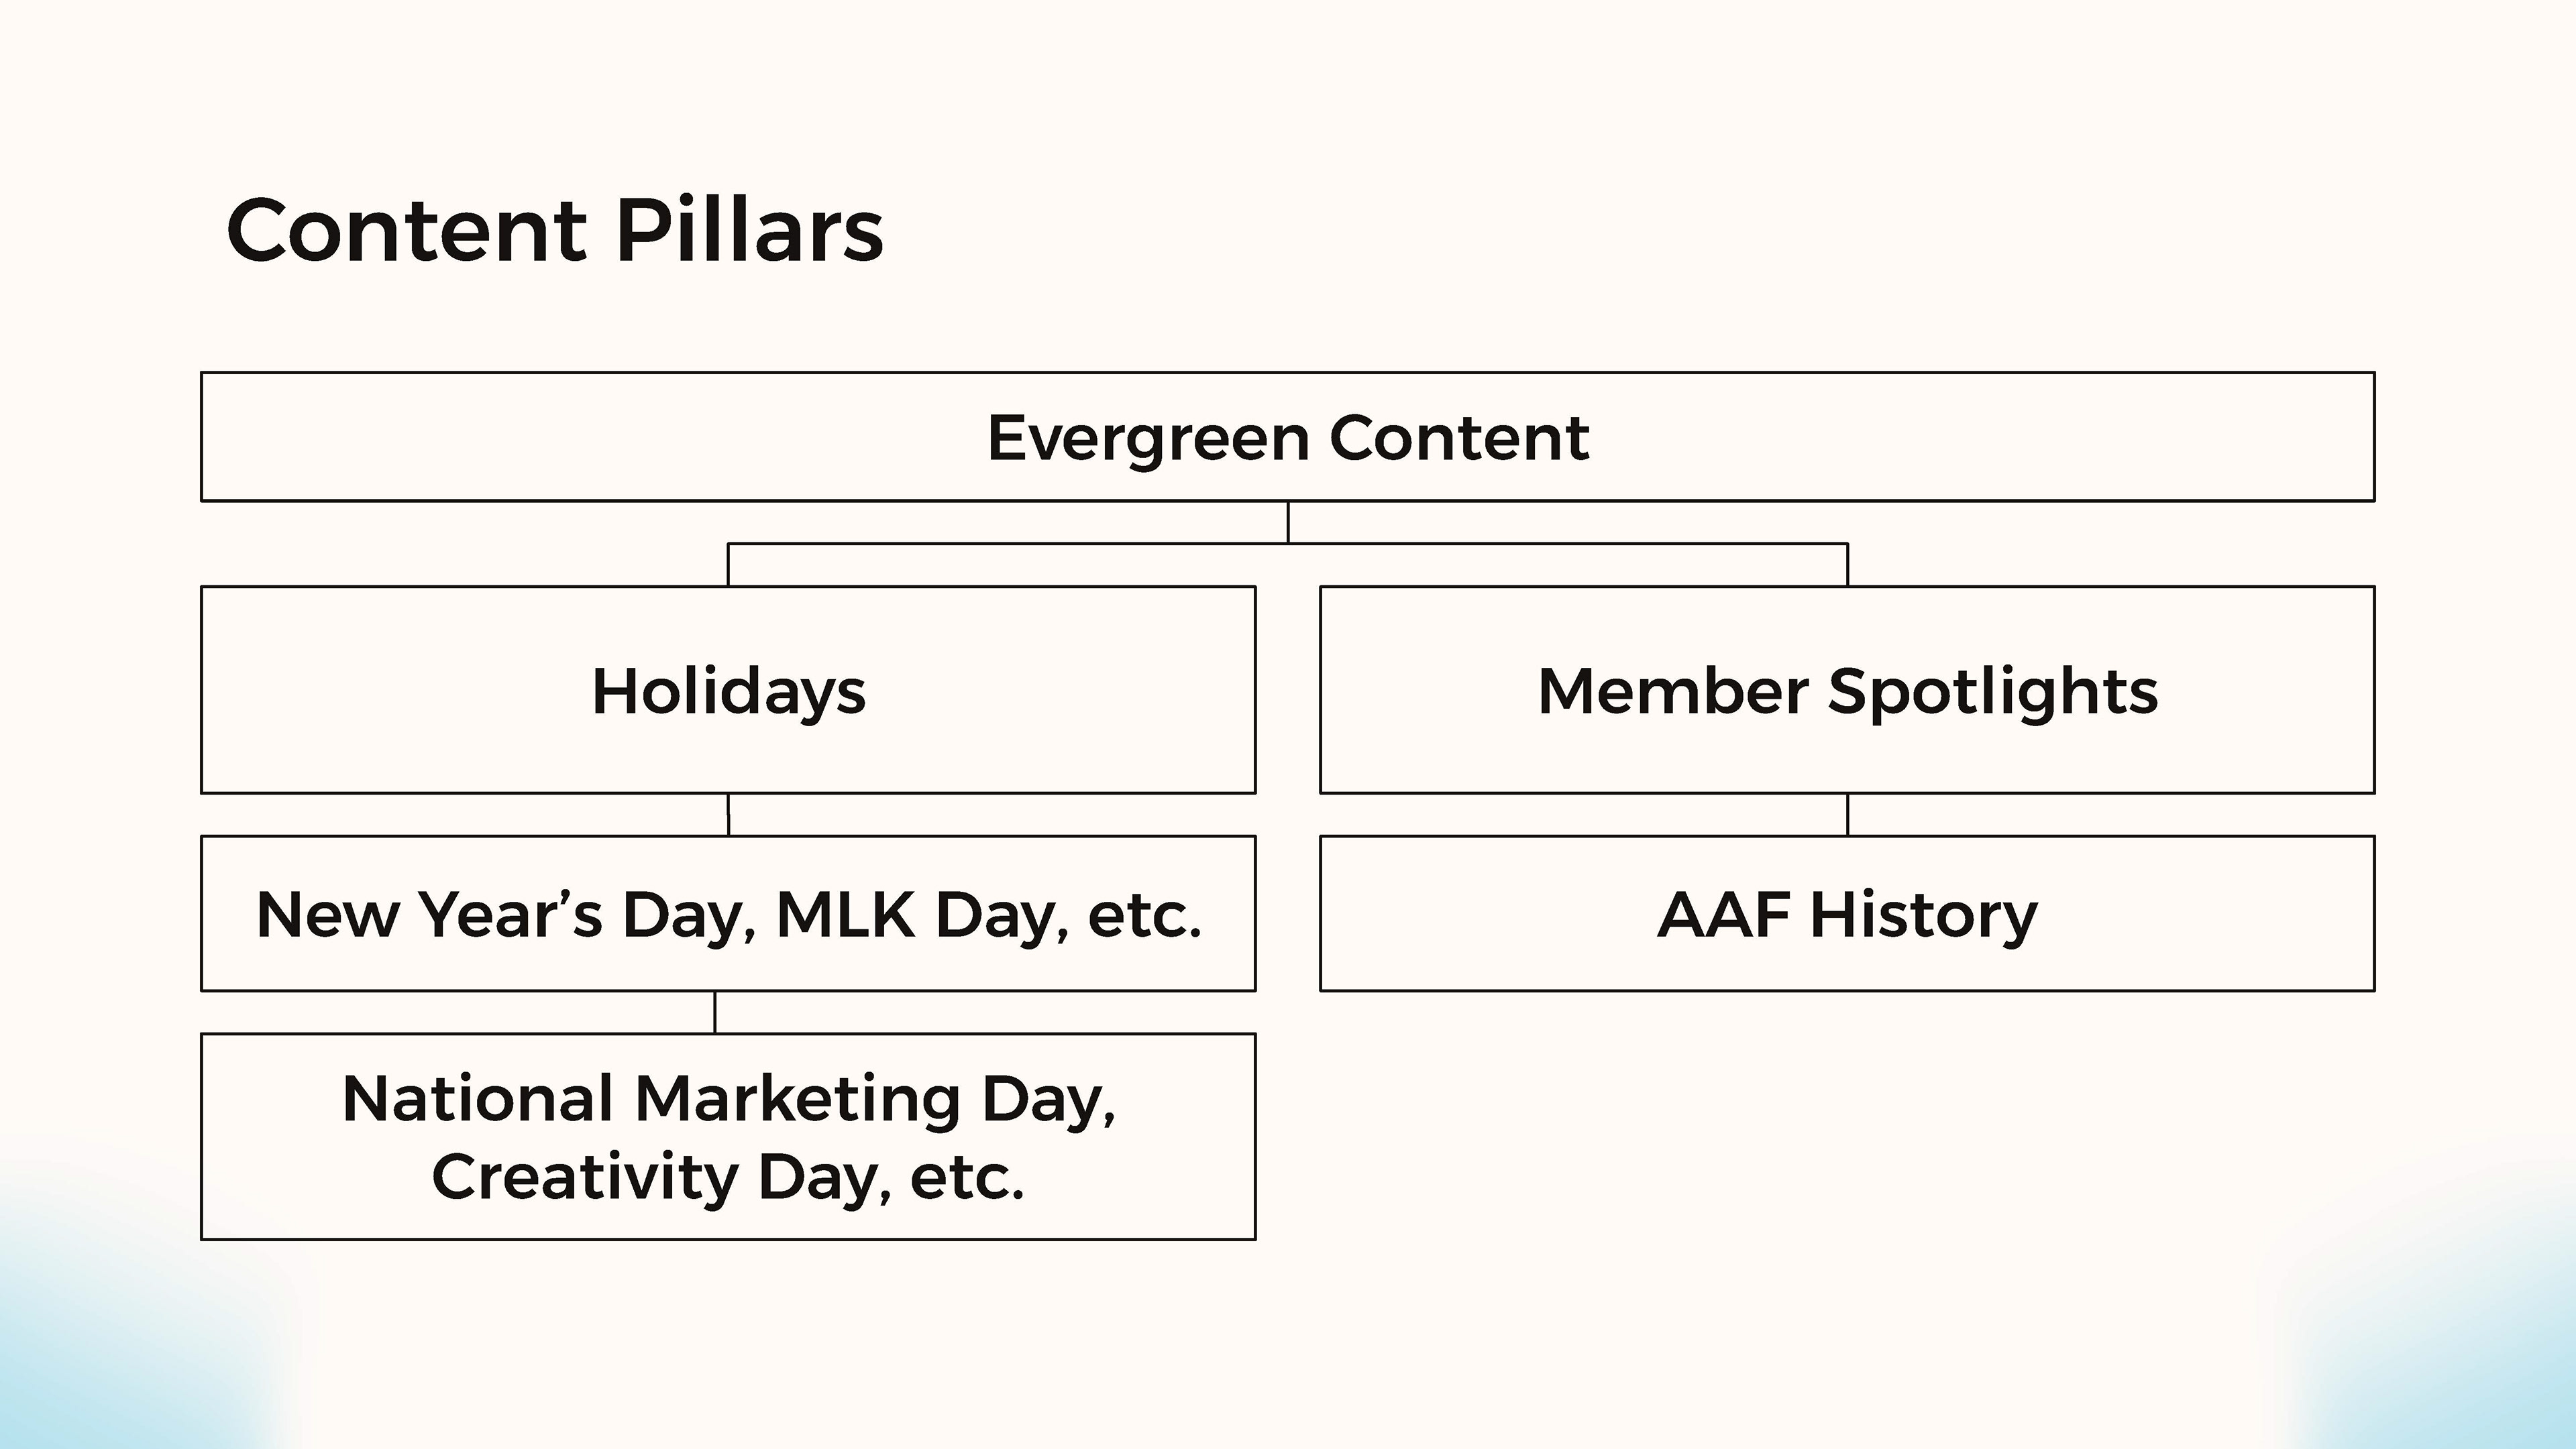Select the horizontal connector joining both branches
The image size is (2576, 1449).
coord(1288,544)
